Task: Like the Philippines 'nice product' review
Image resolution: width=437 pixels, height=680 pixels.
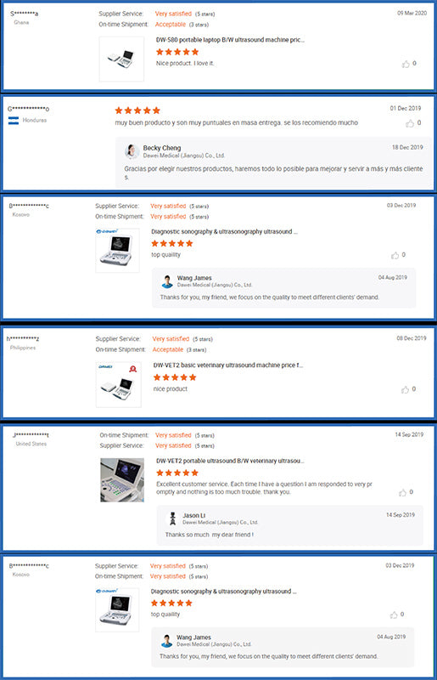Action: pyautogui.click(x=405, y=389)
